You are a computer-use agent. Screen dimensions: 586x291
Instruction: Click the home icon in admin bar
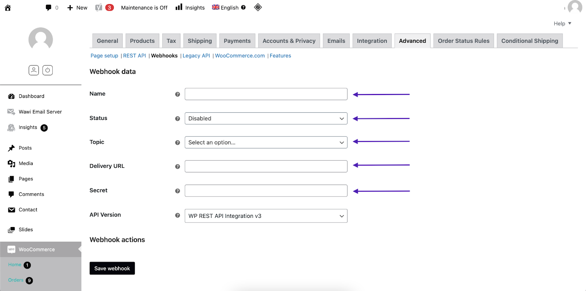[8, 8]
